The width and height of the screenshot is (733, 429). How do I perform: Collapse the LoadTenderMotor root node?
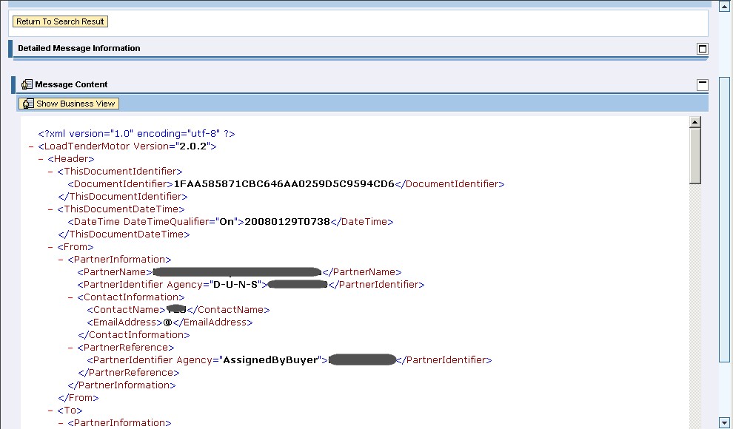[x=31, y=146]
